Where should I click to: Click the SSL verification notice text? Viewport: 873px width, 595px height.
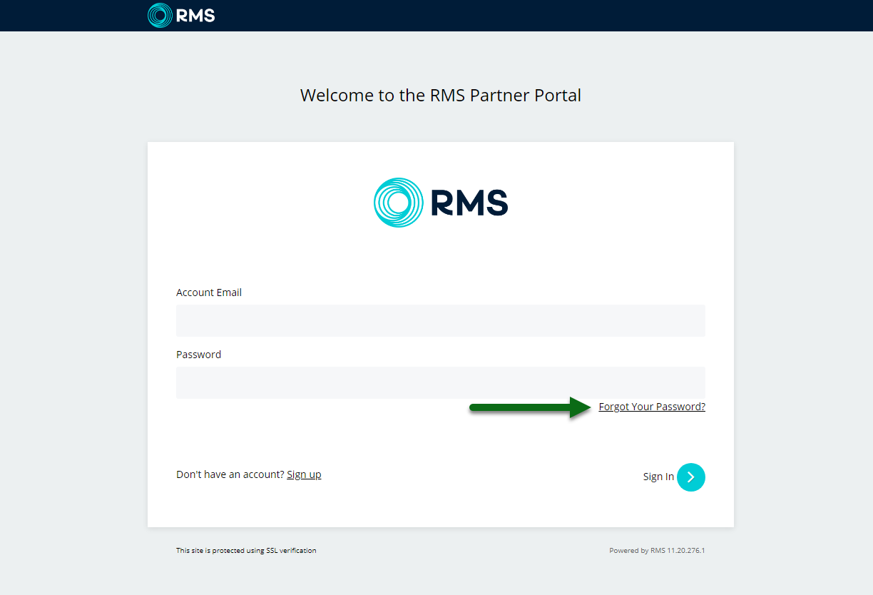coord(246,551)
